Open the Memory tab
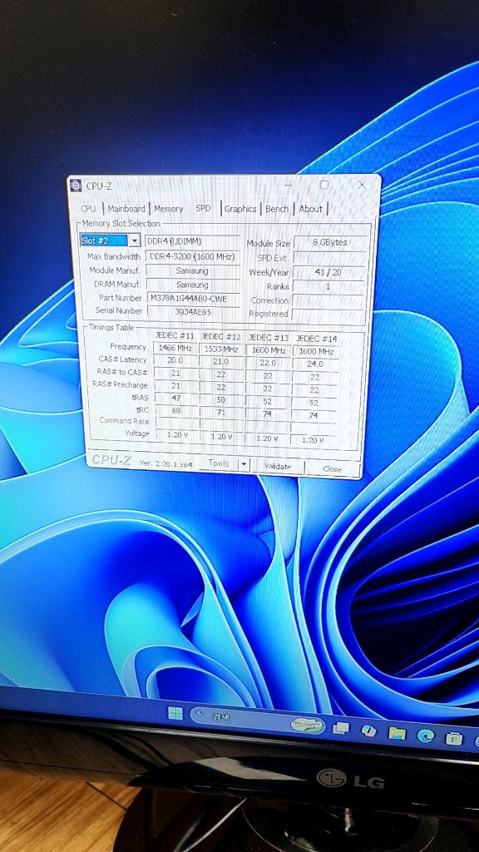This screenshot has height=852, width=479. (x=168, y=209)
